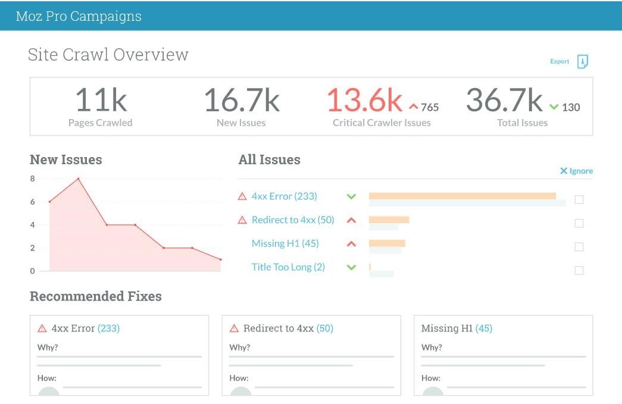Click red trend chevron for Redirect to 4xx row

[x=351, y=220]
